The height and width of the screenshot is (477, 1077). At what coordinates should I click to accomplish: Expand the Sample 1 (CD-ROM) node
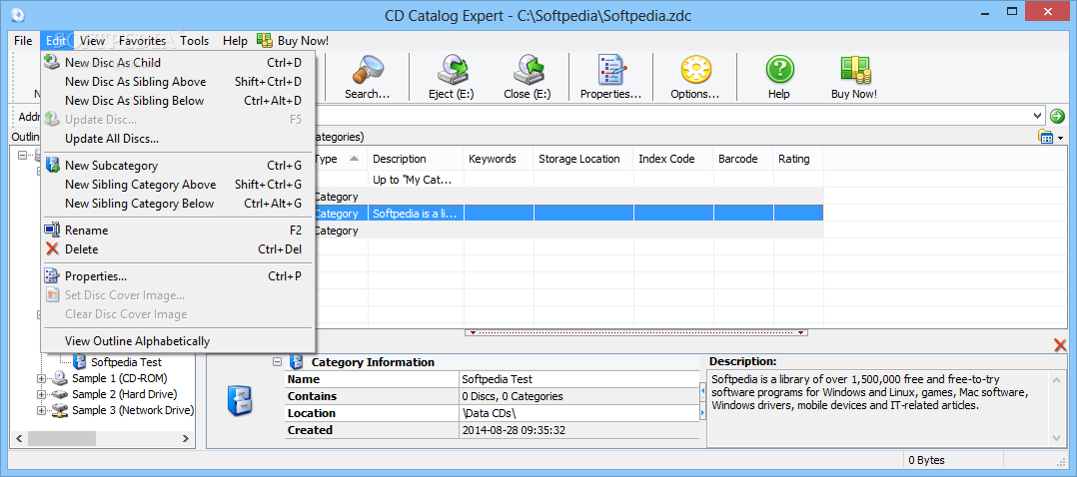(41, 378)
